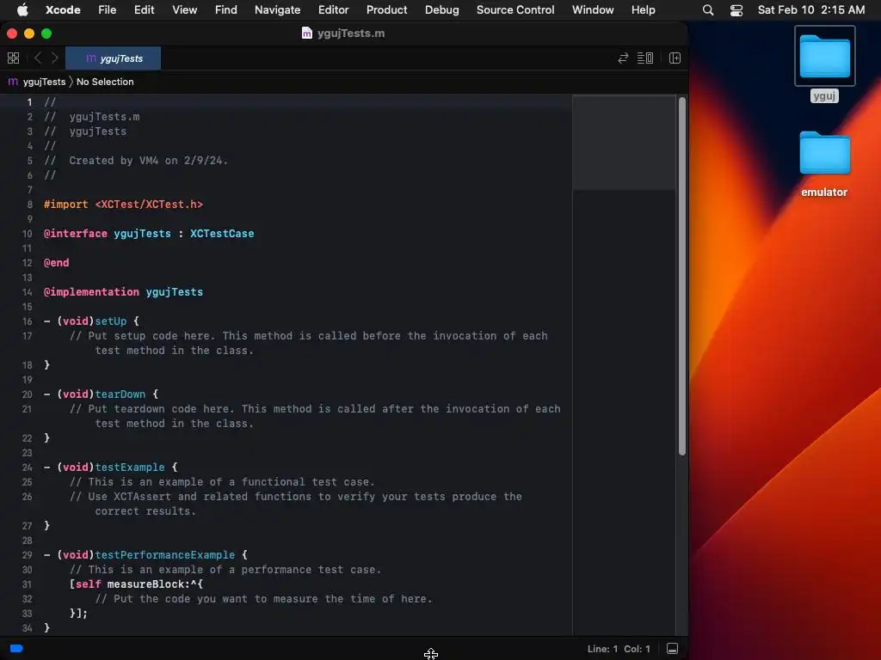Open the File menu
Screen dimensions: 881x660
click(x=107, y=9)
